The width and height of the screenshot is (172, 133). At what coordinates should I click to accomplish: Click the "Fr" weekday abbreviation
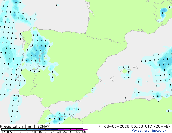[x=100, y=126]
